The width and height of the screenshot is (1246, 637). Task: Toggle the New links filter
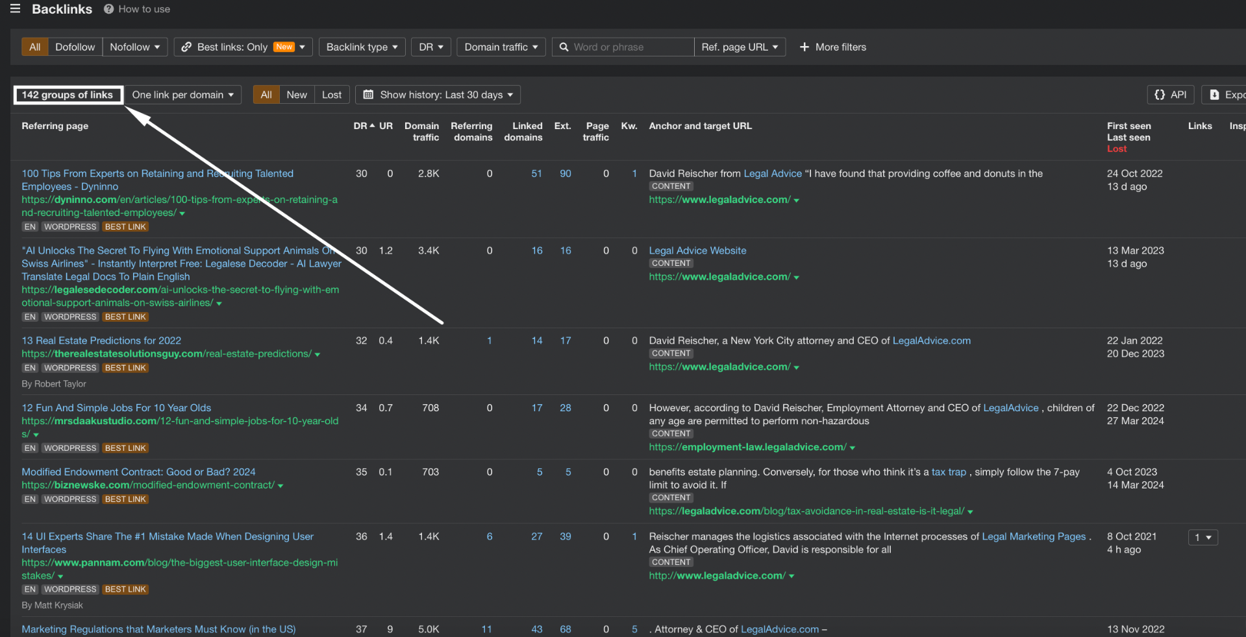pos(297,95)
